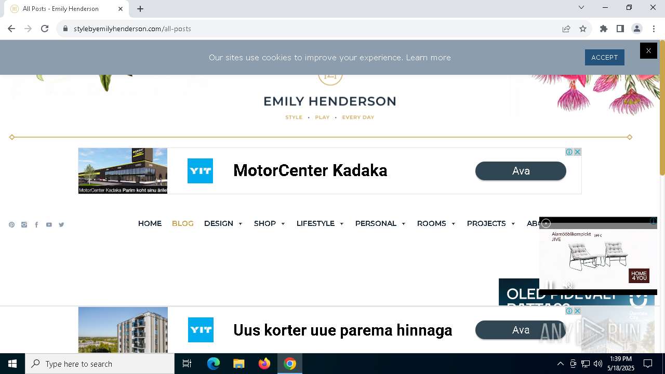Open the DESIGN menu item
The image size is (665, 374).
pos(219,223)
